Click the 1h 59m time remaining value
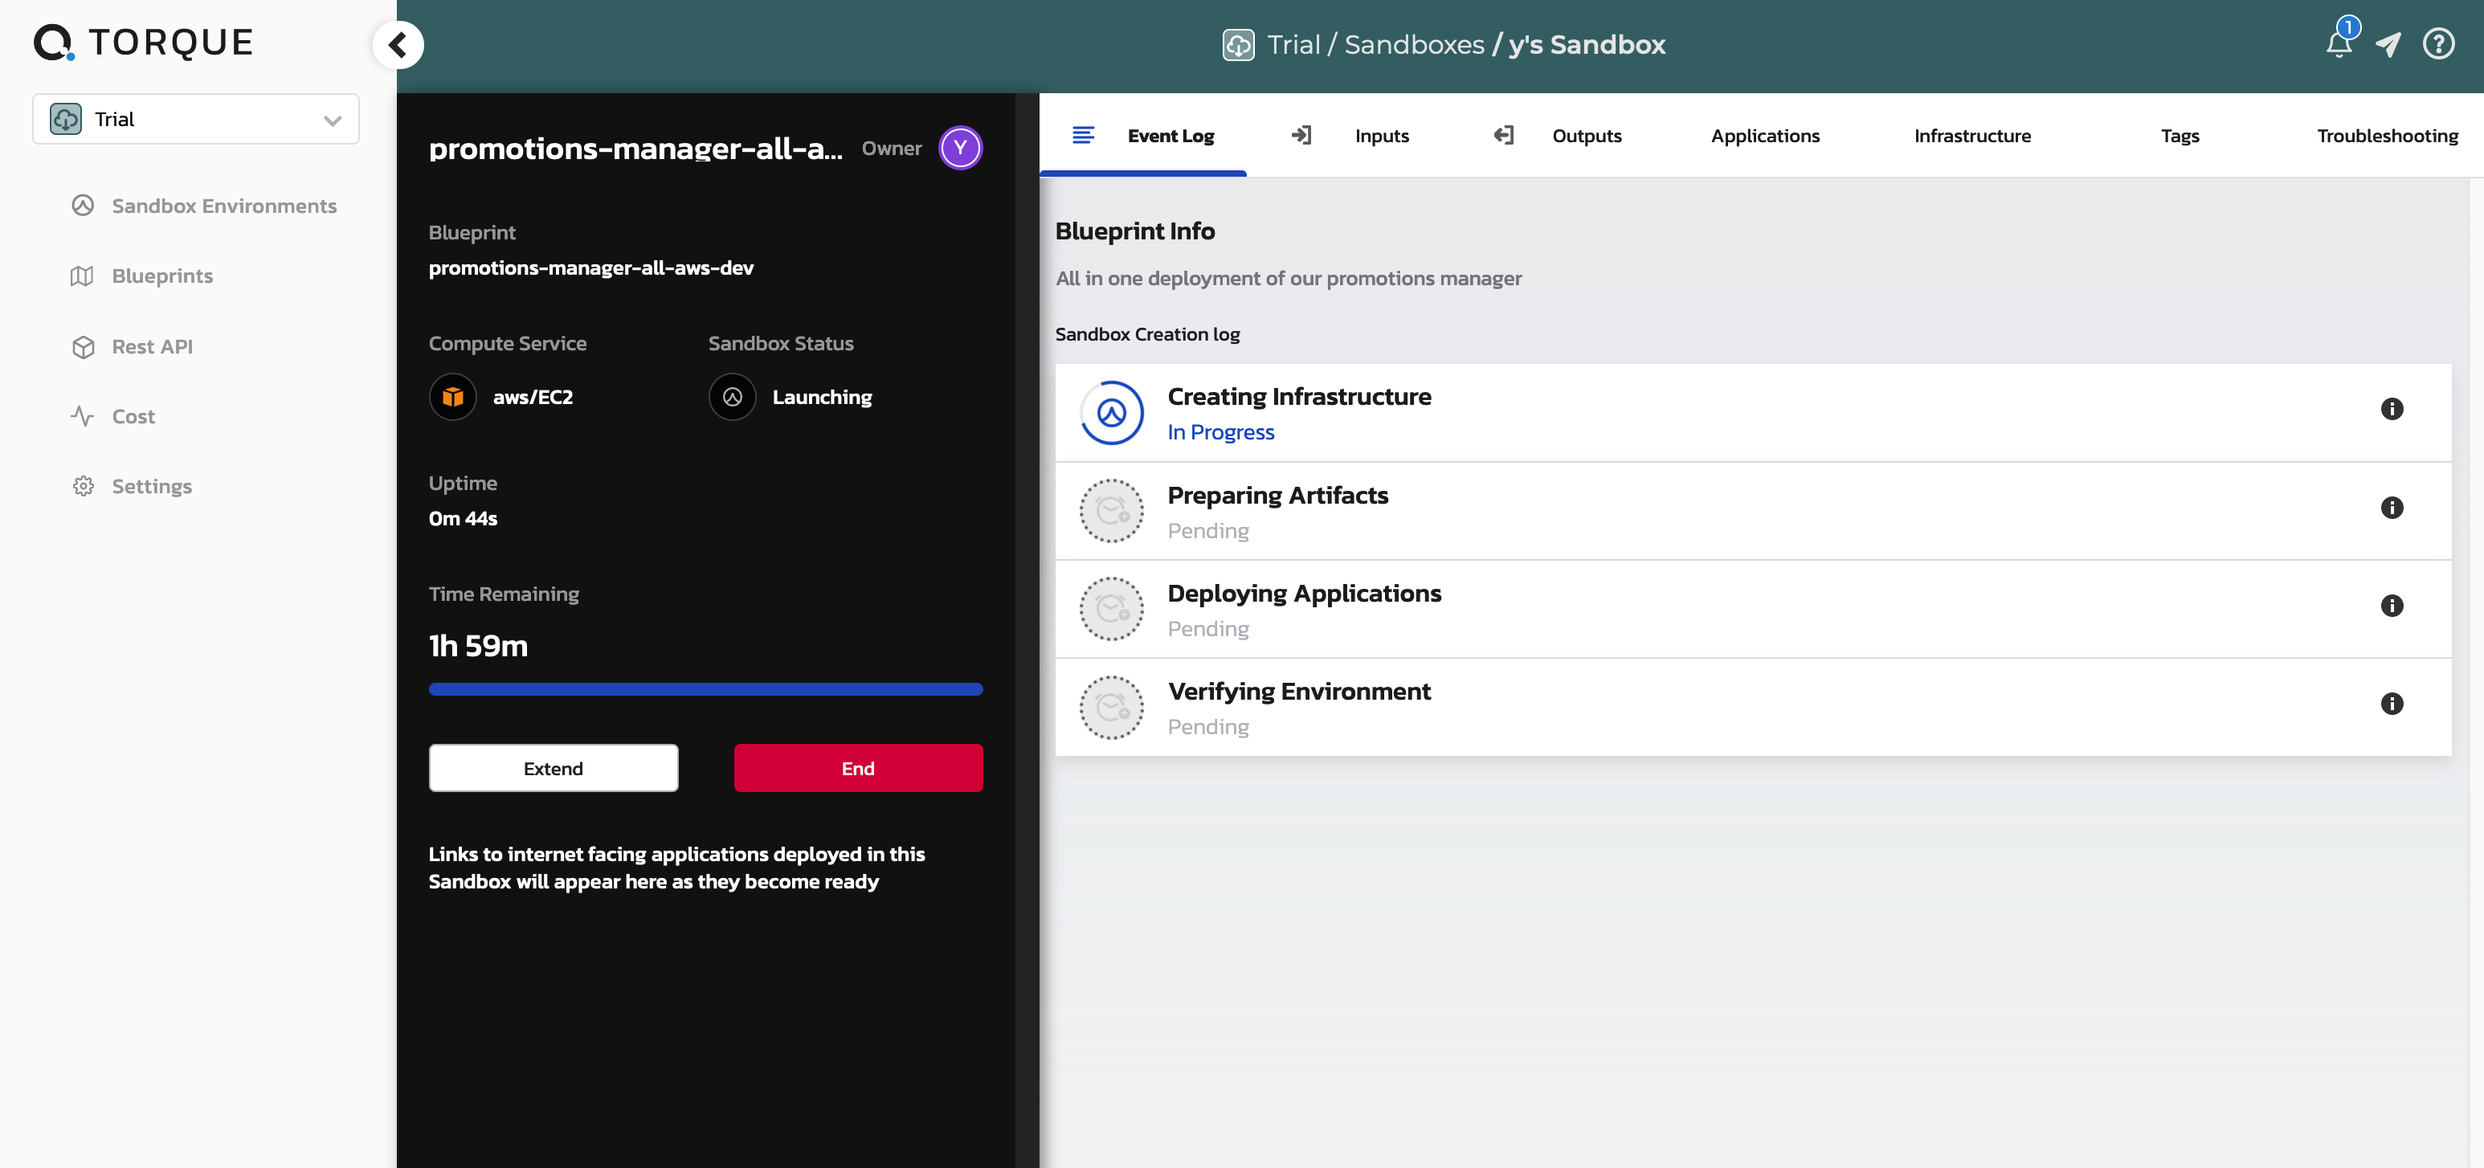This screenshot has height=1168, width=2484. coord(478,645)
